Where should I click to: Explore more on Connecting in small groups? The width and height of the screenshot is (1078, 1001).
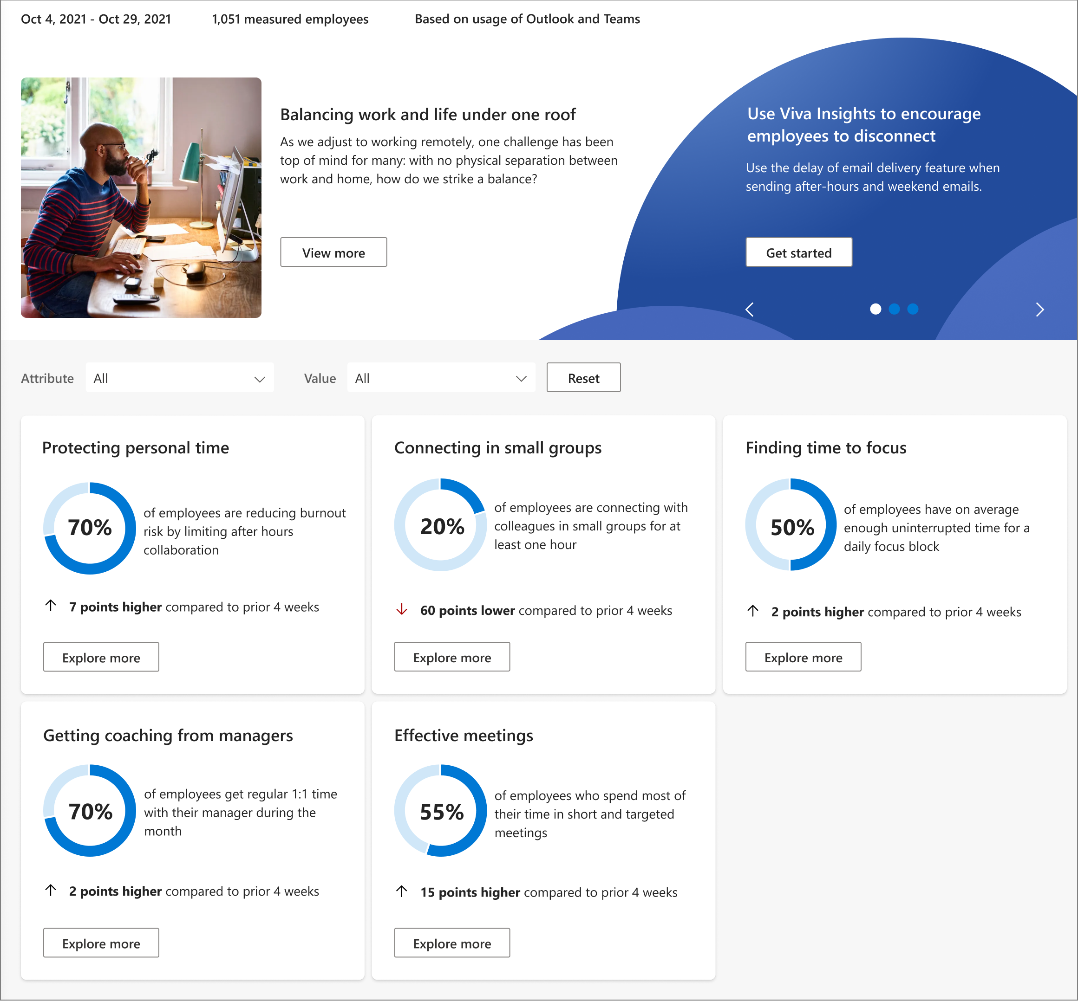point(452,657)
